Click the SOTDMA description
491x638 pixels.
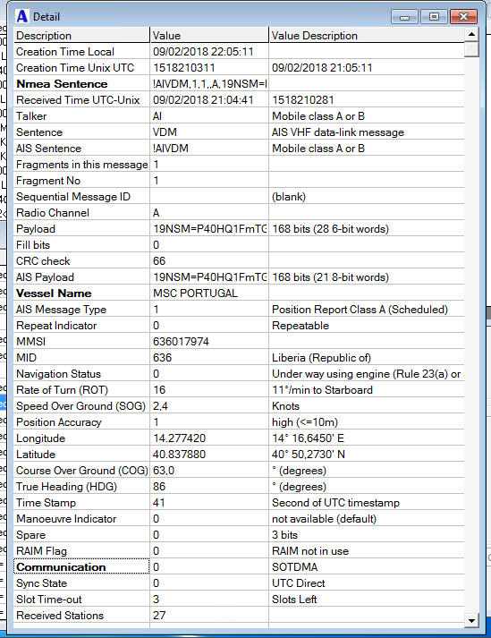pyautogui.click(x=295, y=566)
